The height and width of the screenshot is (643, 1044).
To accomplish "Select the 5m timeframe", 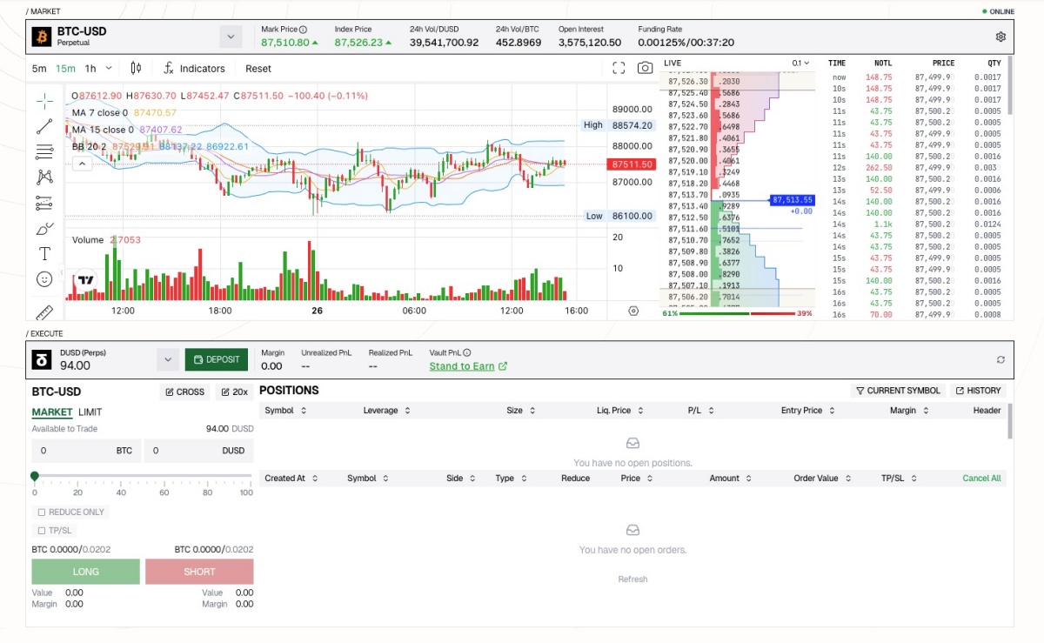I will [x=39, y=69].
